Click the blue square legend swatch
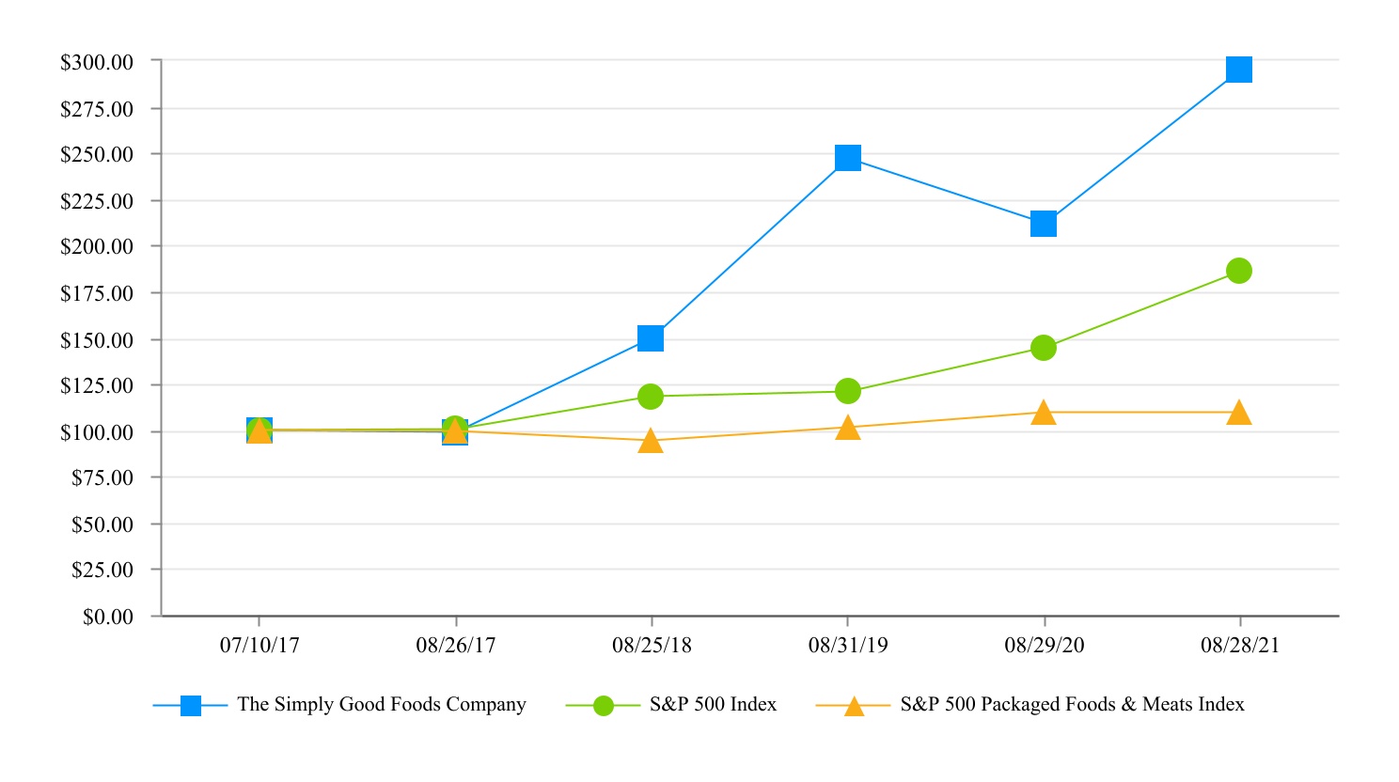 191,706
